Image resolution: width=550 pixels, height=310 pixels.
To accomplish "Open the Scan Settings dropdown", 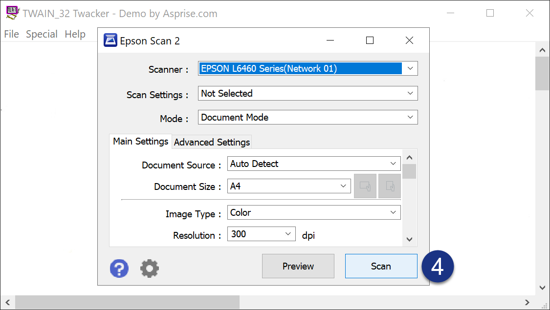I will tap(410, 93).
